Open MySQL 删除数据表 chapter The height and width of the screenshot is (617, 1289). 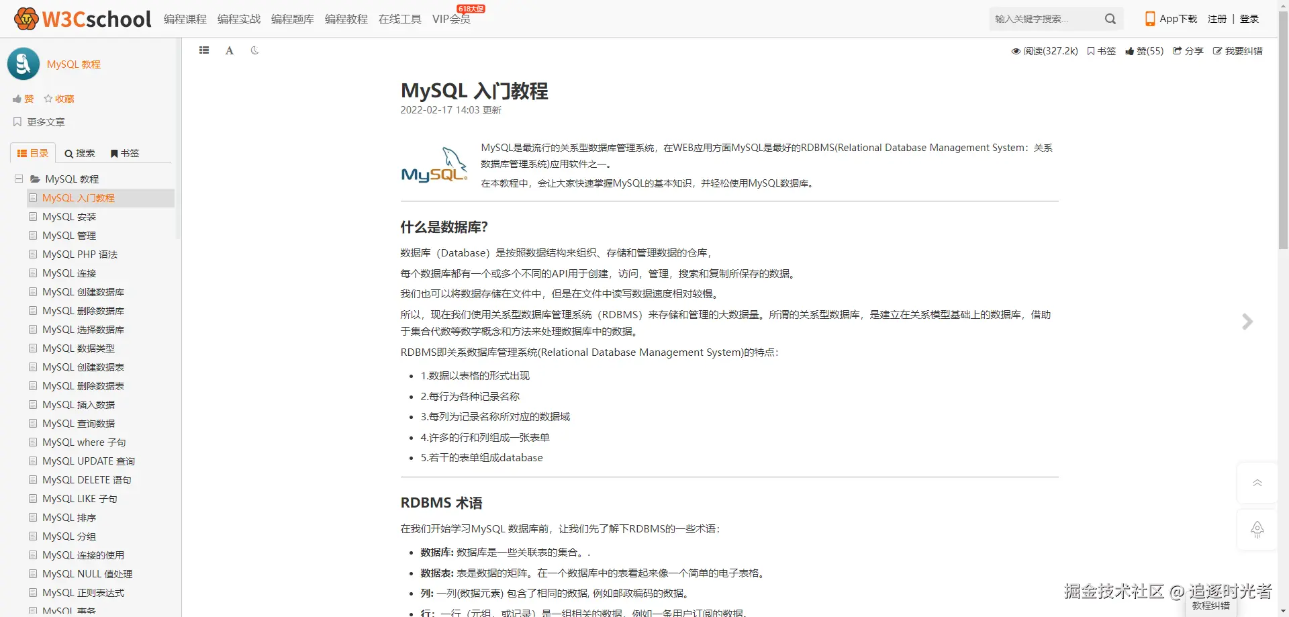83,386
